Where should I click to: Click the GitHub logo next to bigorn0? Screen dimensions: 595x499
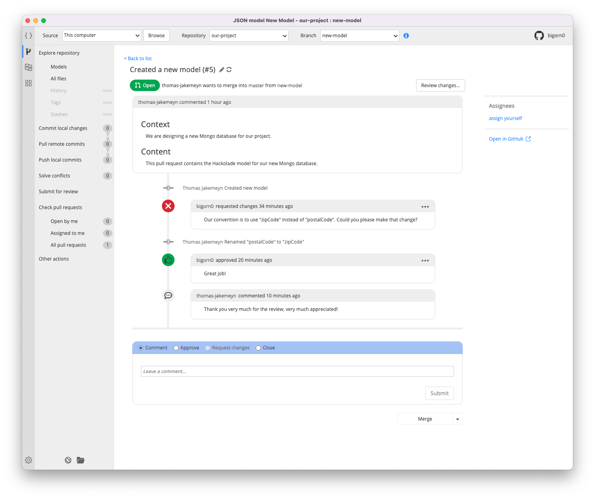539,35
